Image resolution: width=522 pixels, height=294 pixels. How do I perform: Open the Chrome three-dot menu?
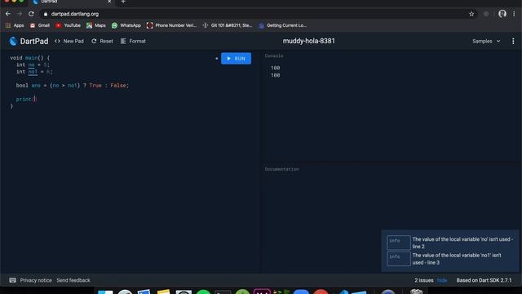tap(514, 14)
